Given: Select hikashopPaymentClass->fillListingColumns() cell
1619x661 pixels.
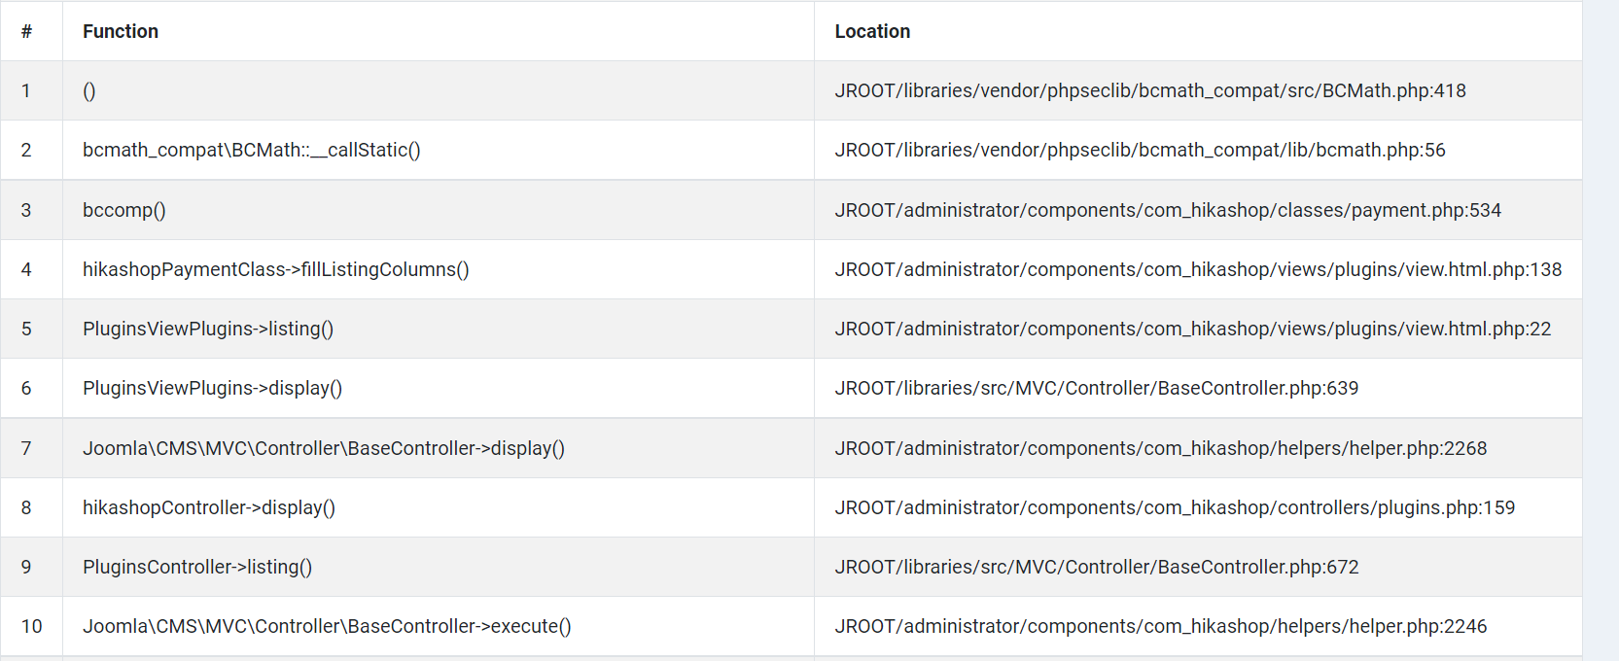Looking at the screenshot, I should coord(275,269).
